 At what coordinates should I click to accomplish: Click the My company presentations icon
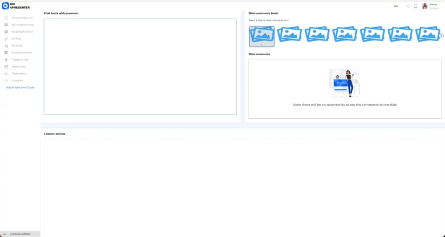click(x=6, y=25)
